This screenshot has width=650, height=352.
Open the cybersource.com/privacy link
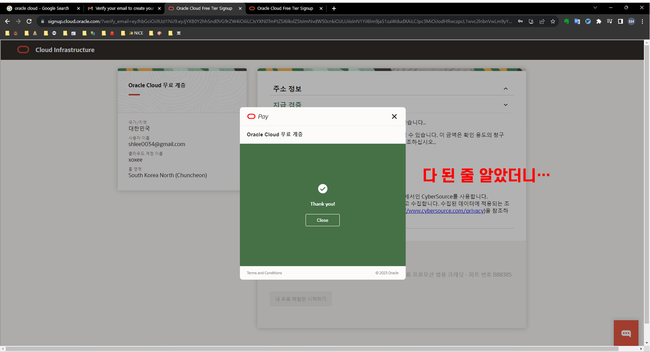pyautogui.click(x=445, y=211)
